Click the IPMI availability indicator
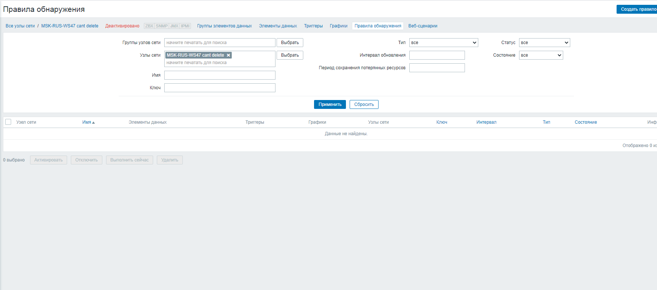This screenshot has width=657, height=290. click(185, 26)
